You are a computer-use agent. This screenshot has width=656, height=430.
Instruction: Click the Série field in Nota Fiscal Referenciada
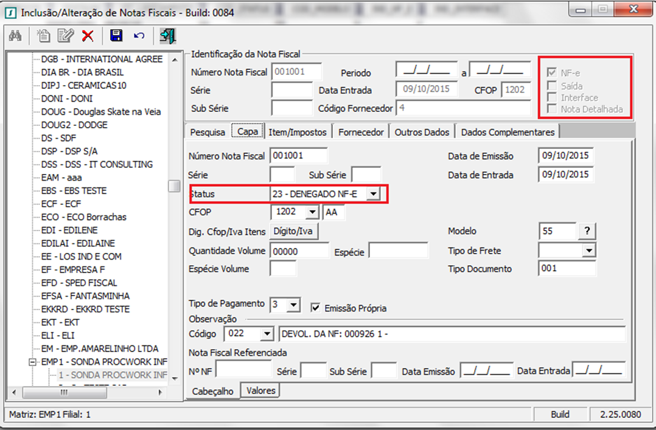pyautogui.click(x=313, y=370)
